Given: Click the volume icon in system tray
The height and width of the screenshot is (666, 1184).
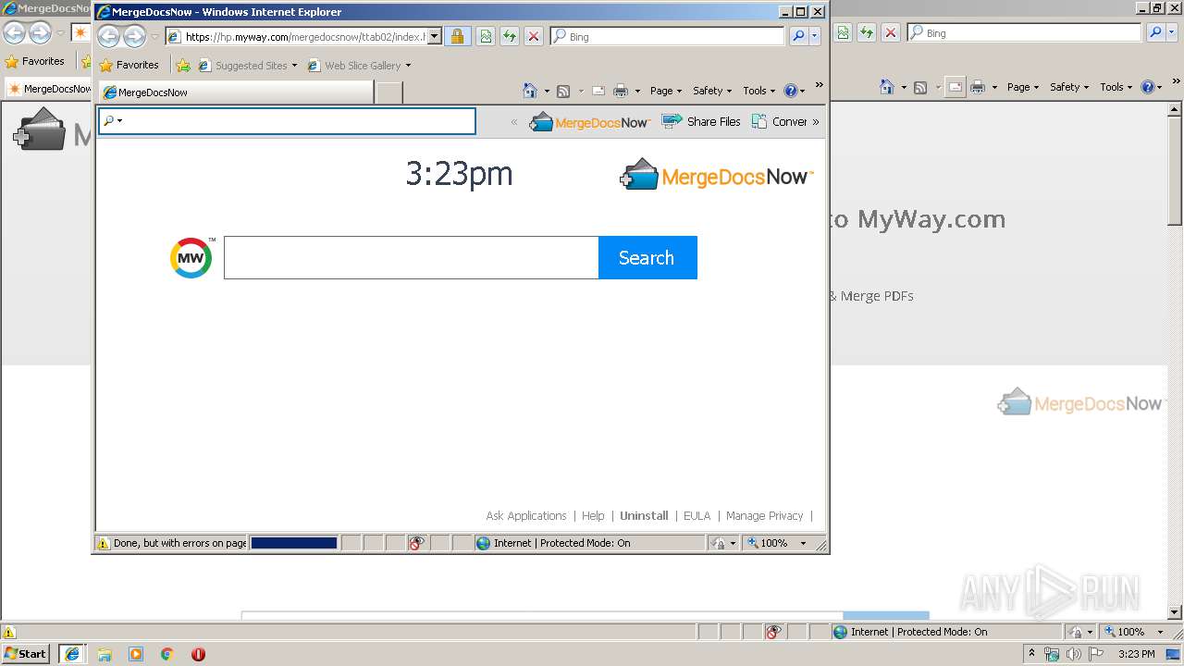Looking at the screenshot, I should (1073, 654).
